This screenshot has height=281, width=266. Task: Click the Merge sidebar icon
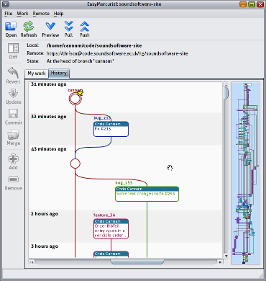[x=13, y=135]
